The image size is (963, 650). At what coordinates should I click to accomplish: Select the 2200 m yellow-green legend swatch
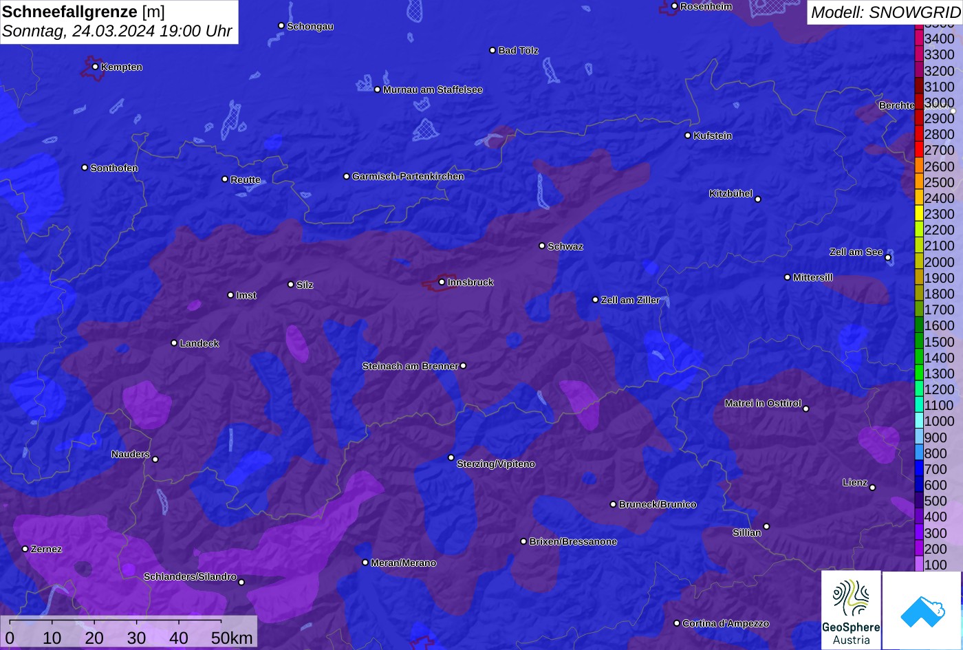coord(918,230)
